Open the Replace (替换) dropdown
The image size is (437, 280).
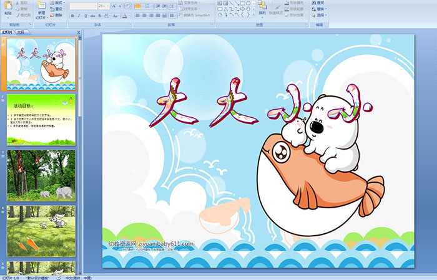320,9
